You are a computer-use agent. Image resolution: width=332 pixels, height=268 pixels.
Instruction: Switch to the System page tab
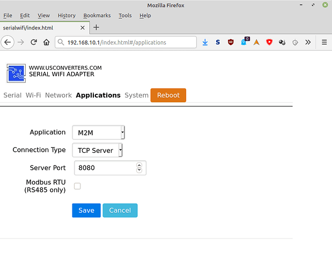pyautogui.click(x=136, y=95)
